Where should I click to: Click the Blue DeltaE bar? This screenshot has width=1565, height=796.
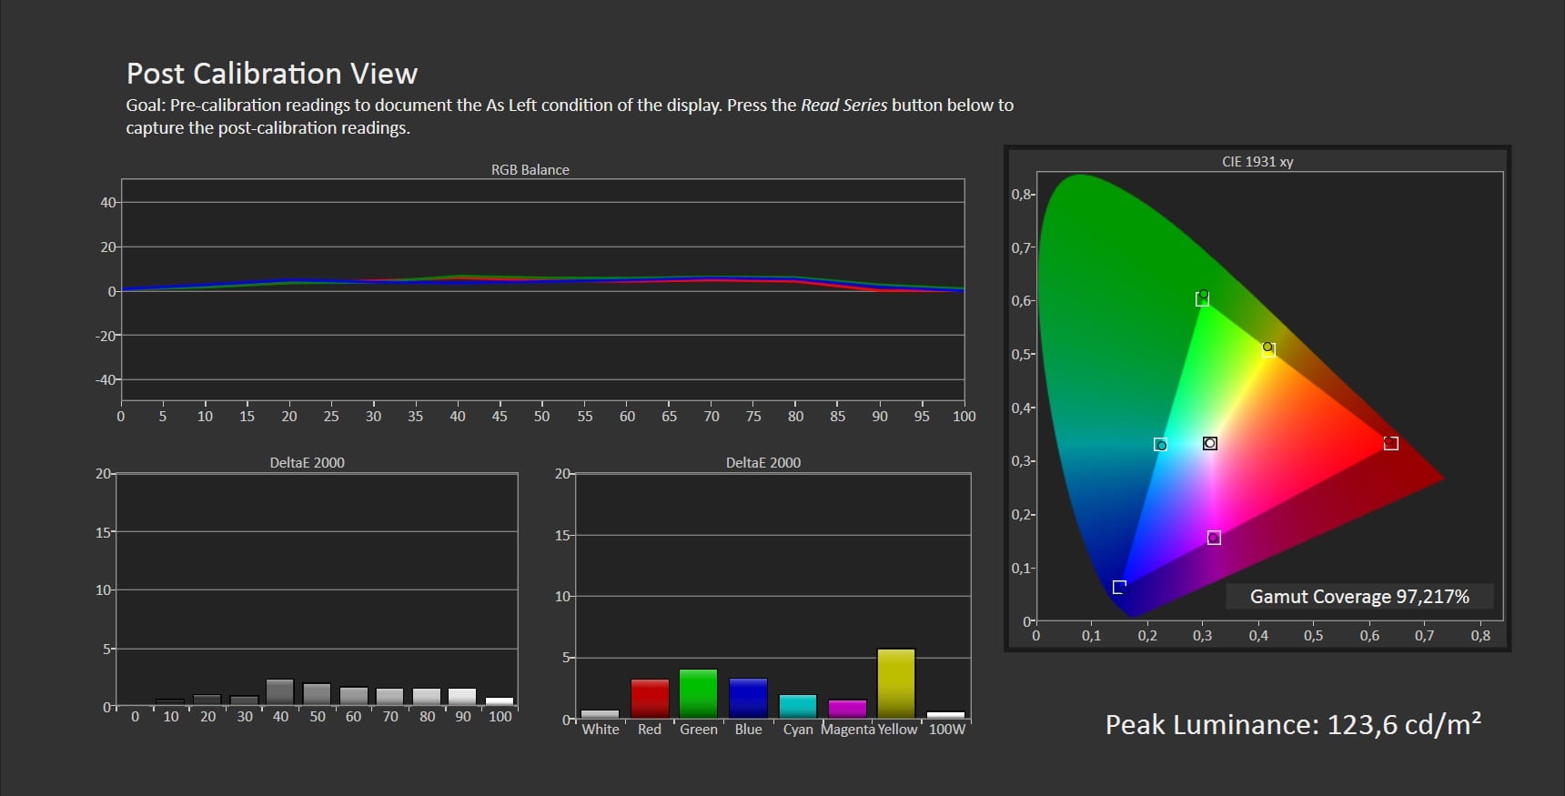748,699
